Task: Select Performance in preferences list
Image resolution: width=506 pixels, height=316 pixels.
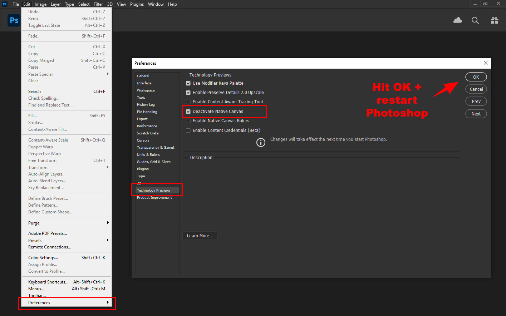Action: pos(147,126)
